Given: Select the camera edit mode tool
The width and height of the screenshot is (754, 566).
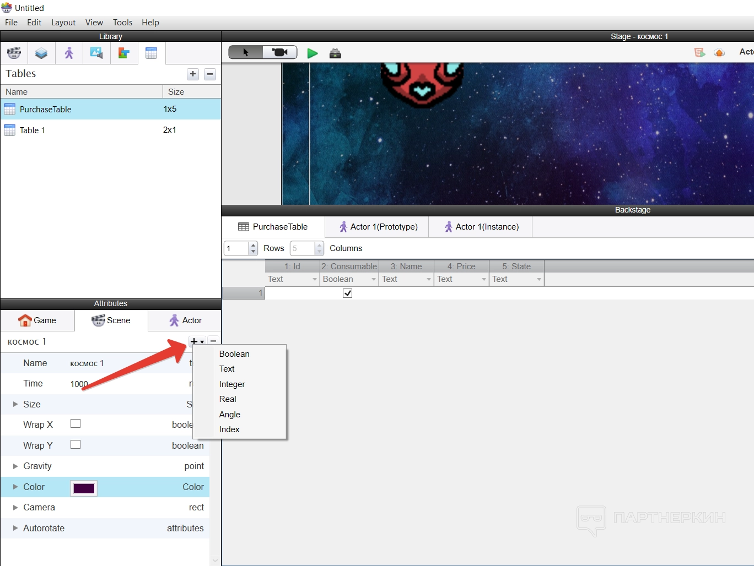Looking at the screenshot, I should click(280, 52).
